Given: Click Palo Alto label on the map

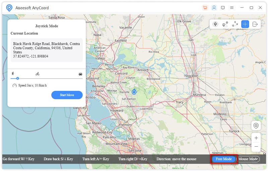Looking at the screenshot, I should 109,137.
